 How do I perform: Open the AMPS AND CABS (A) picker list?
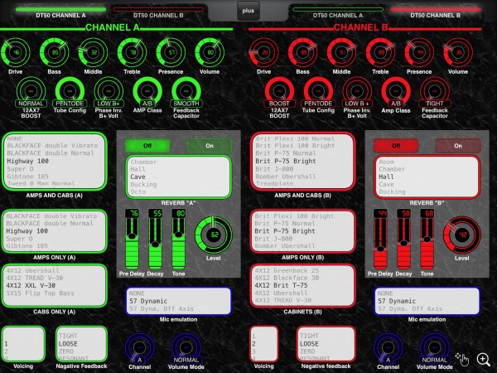[54, 161]
